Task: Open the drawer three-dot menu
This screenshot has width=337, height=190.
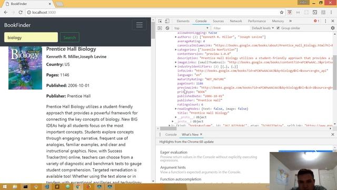Action: coord(160,135)
